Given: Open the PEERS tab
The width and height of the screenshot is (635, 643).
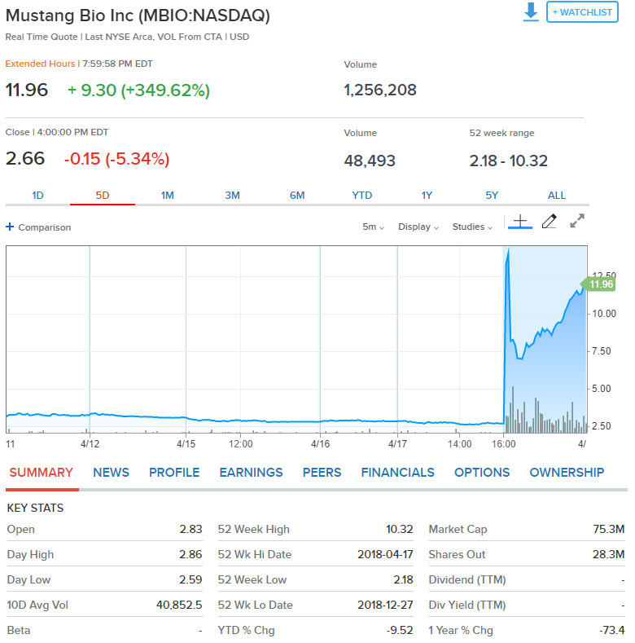Looking at the screenshot, I should click(x=322, y=473).
